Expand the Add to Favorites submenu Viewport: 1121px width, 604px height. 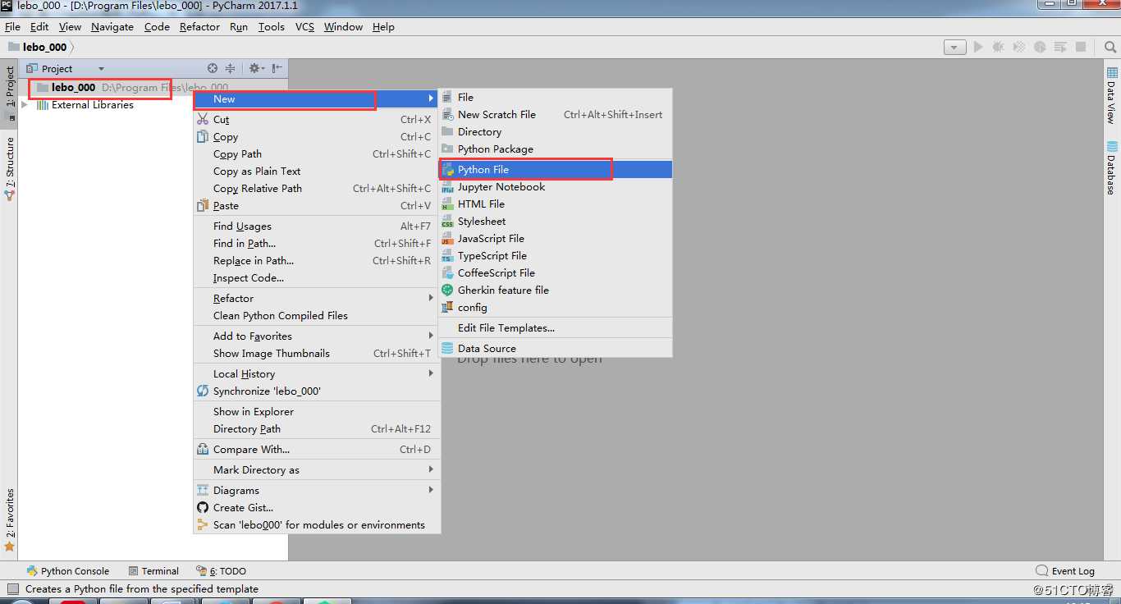316,336
